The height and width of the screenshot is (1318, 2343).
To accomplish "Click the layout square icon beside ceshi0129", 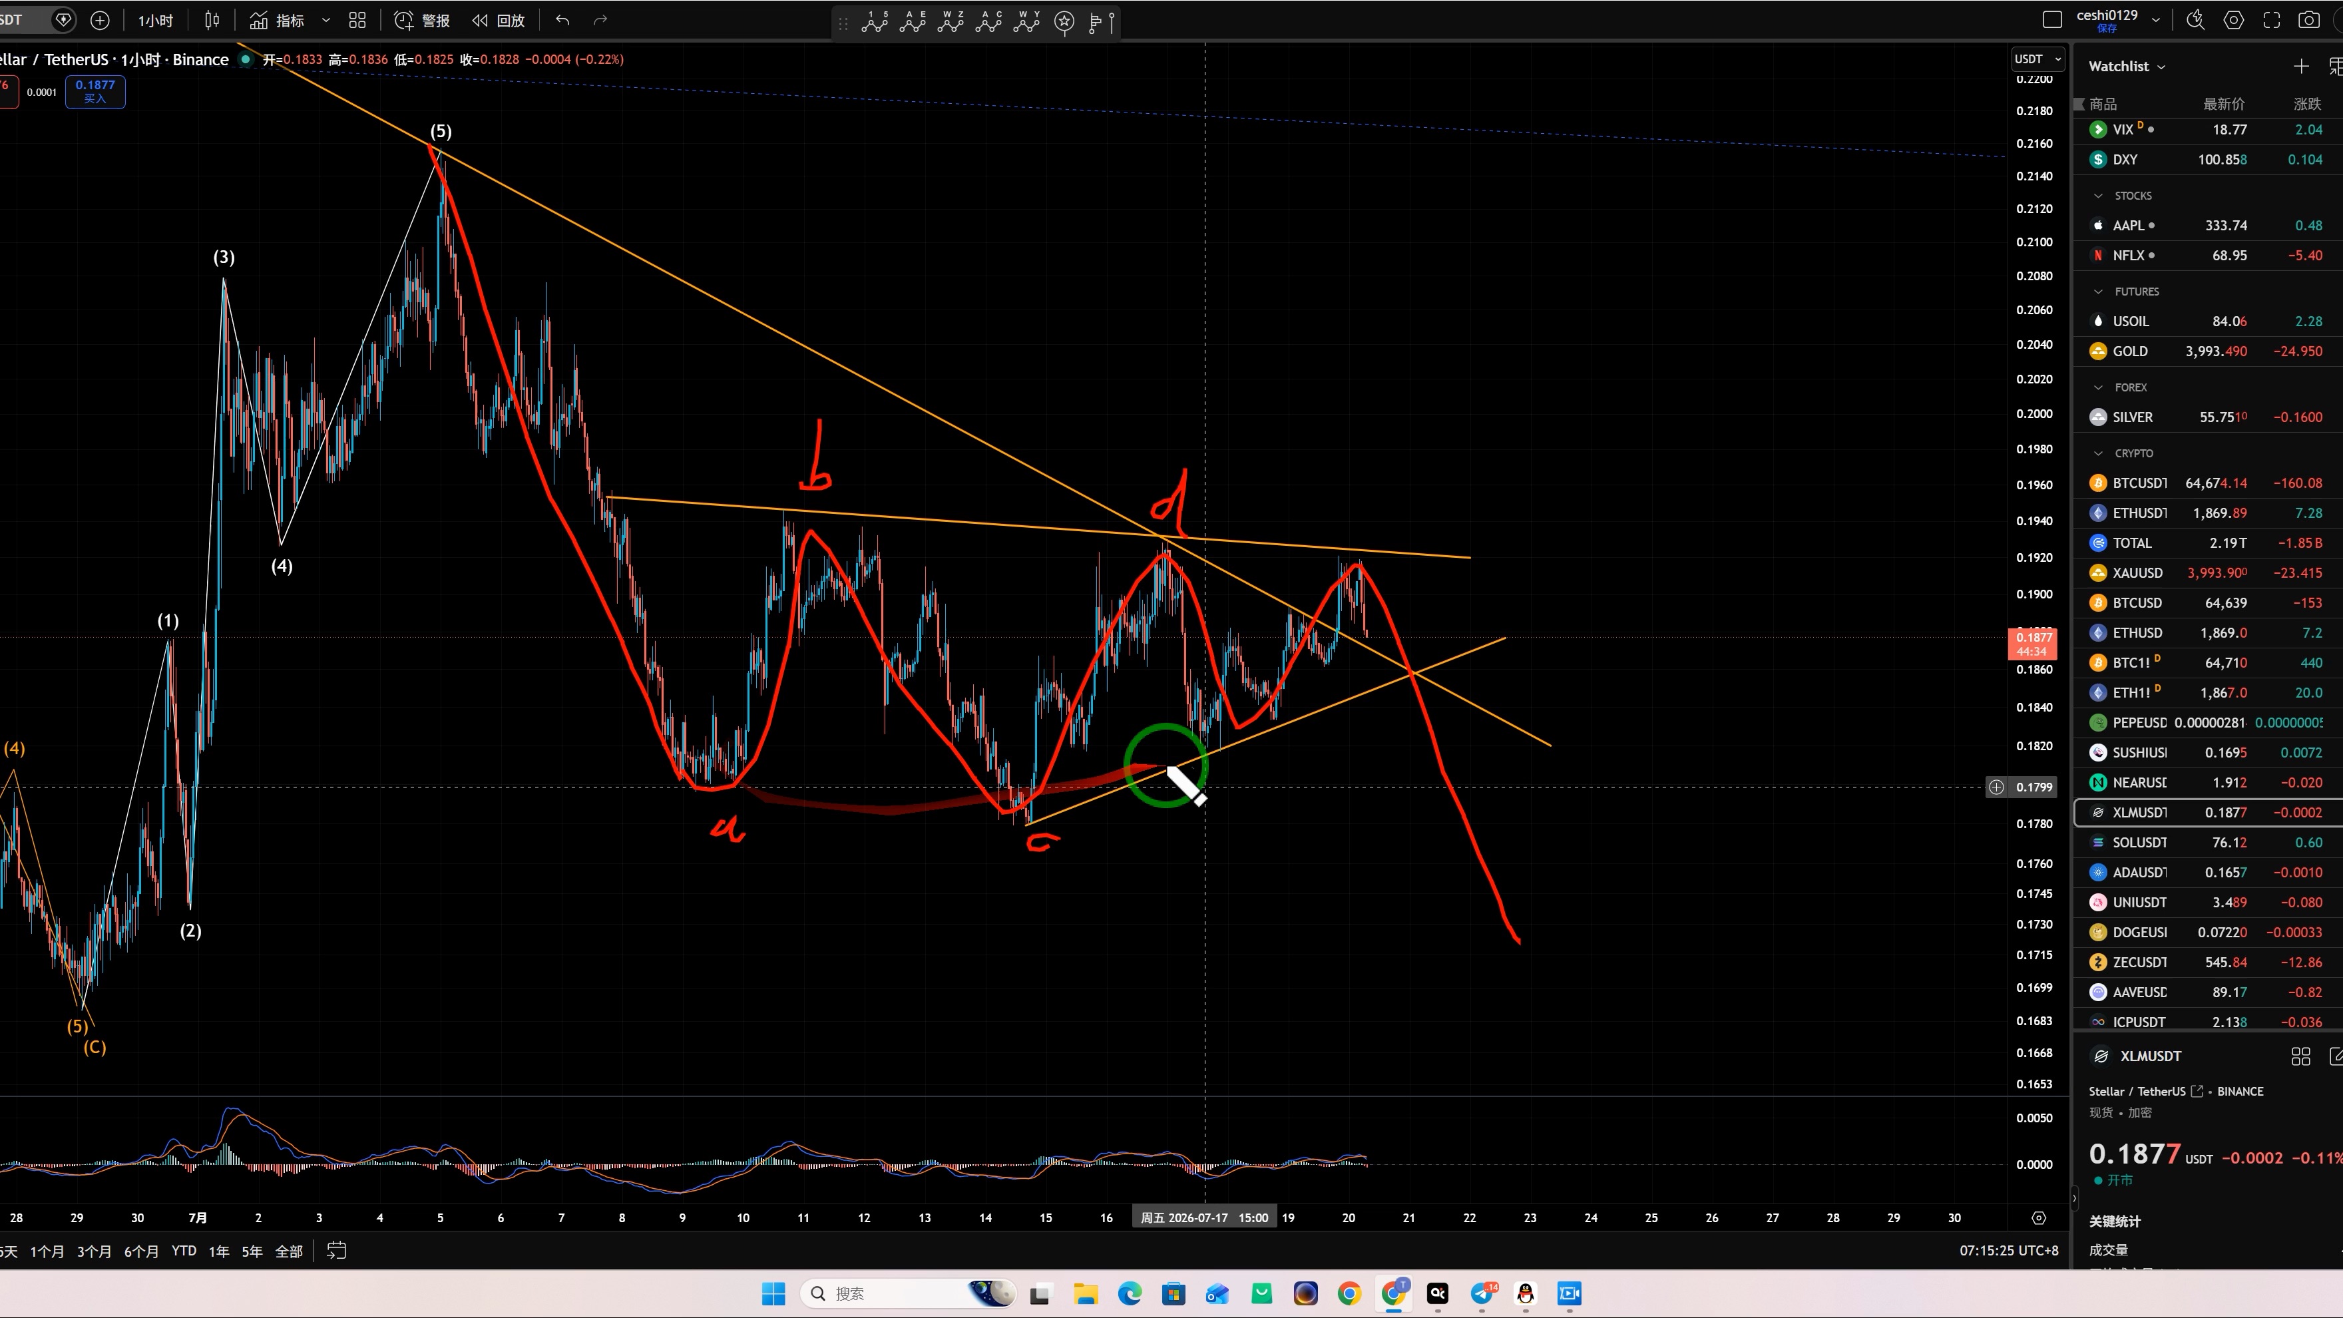I will [x=2052, y=20].
